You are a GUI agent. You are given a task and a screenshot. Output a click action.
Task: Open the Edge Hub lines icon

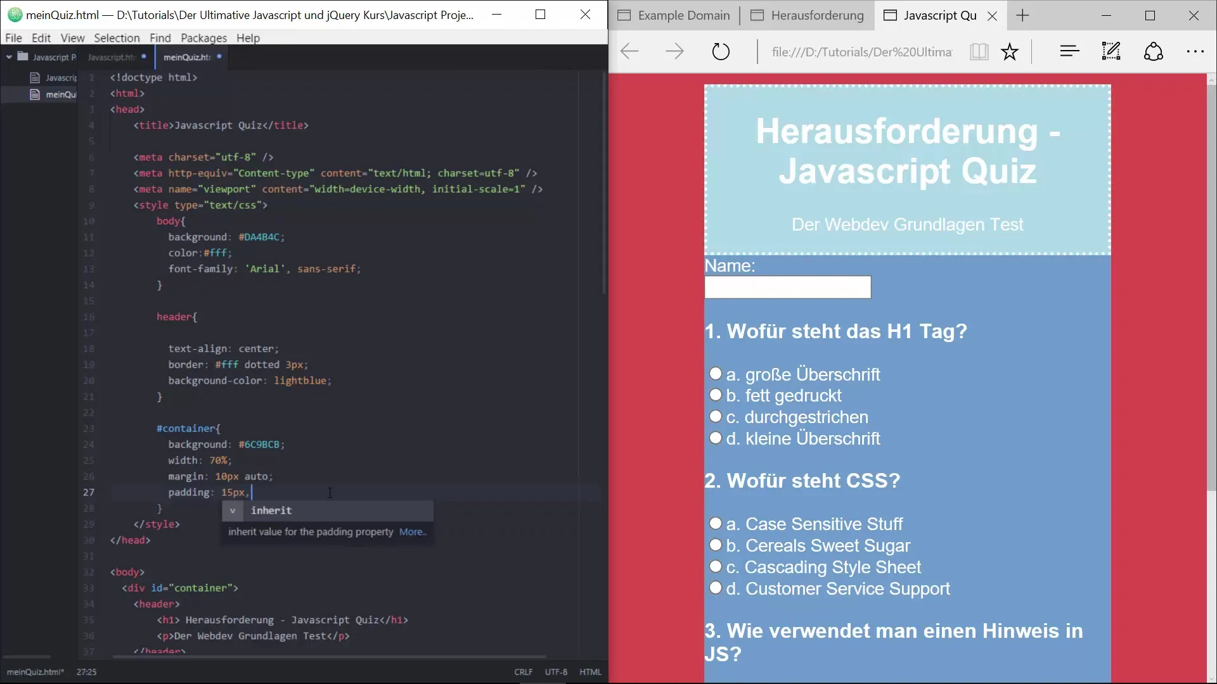[x=1069, y=51]
